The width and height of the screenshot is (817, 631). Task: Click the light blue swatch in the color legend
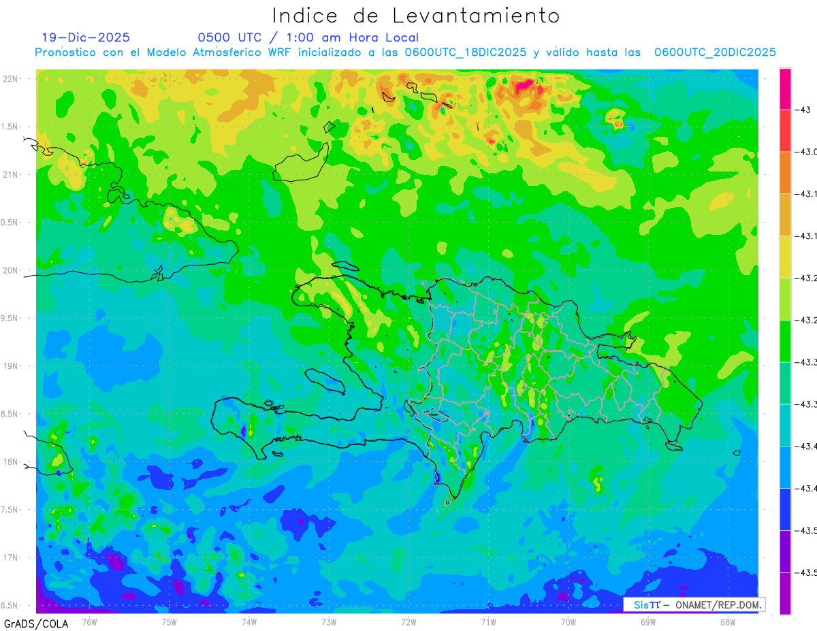click(785, 467)
